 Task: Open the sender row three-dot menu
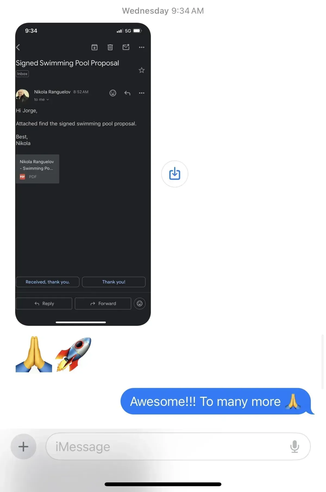pyautogui.click(x=142, y=93)
